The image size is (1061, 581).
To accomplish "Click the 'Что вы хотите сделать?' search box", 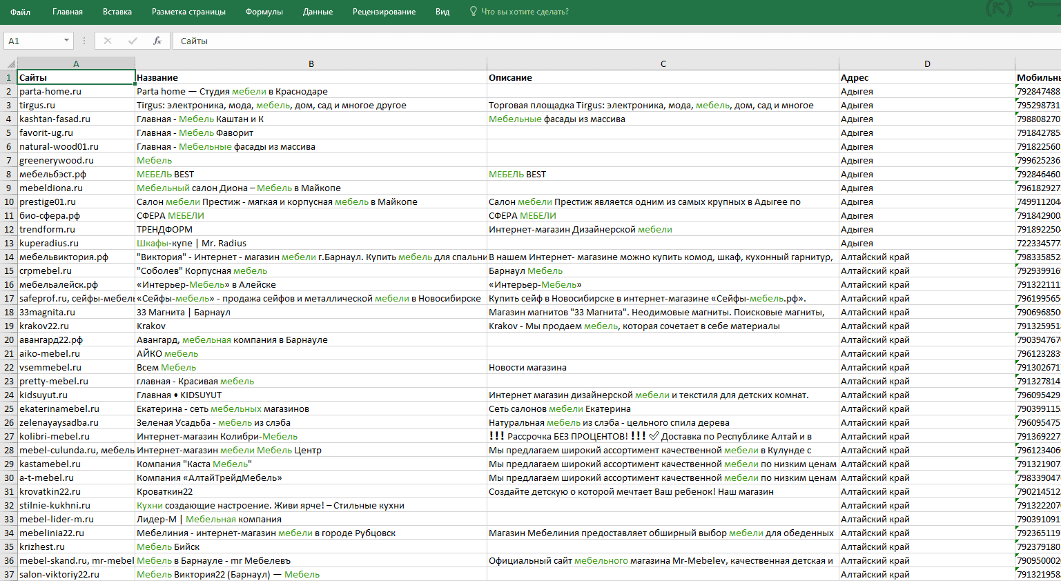I will pos(525,12).
